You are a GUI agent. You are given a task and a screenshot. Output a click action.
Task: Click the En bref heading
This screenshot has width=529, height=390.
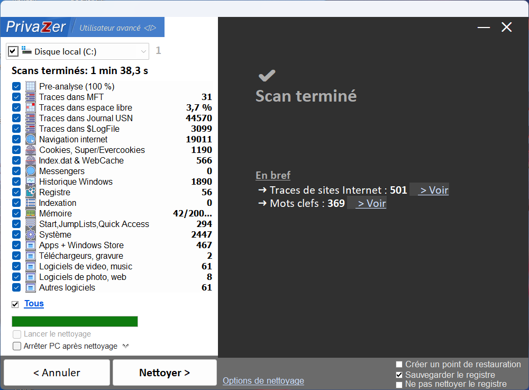point(273,176)
